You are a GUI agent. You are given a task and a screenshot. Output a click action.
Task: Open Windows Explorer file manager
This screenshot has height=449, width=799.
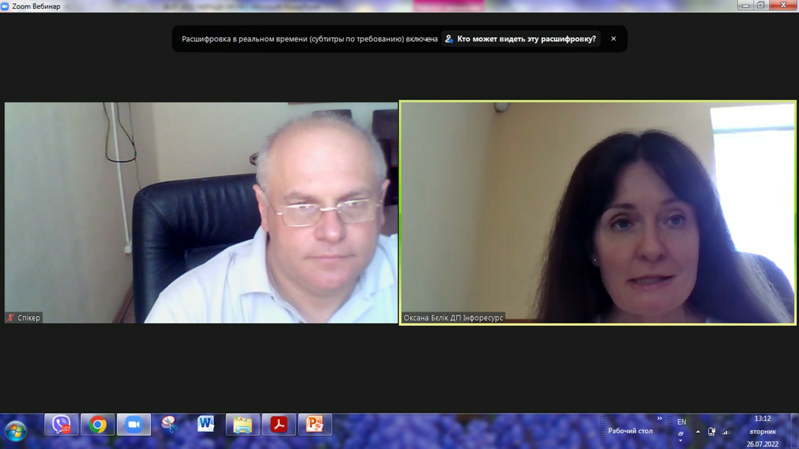(x=242, y=425)
